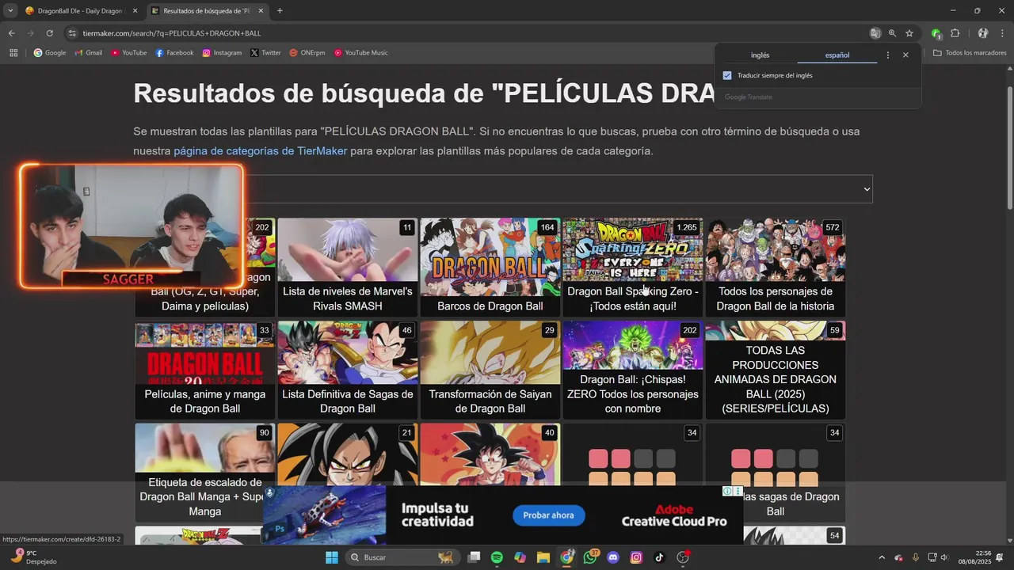Open Transformación de Saiyan template
Image resolution: width=1014 pixels, height=570 pixels.
click(x=490, y=370)
